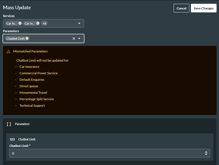Click inside the Services selection field
Image resolution: width=219 pixels, height=165 pixels.
click(x=43, y=23)
